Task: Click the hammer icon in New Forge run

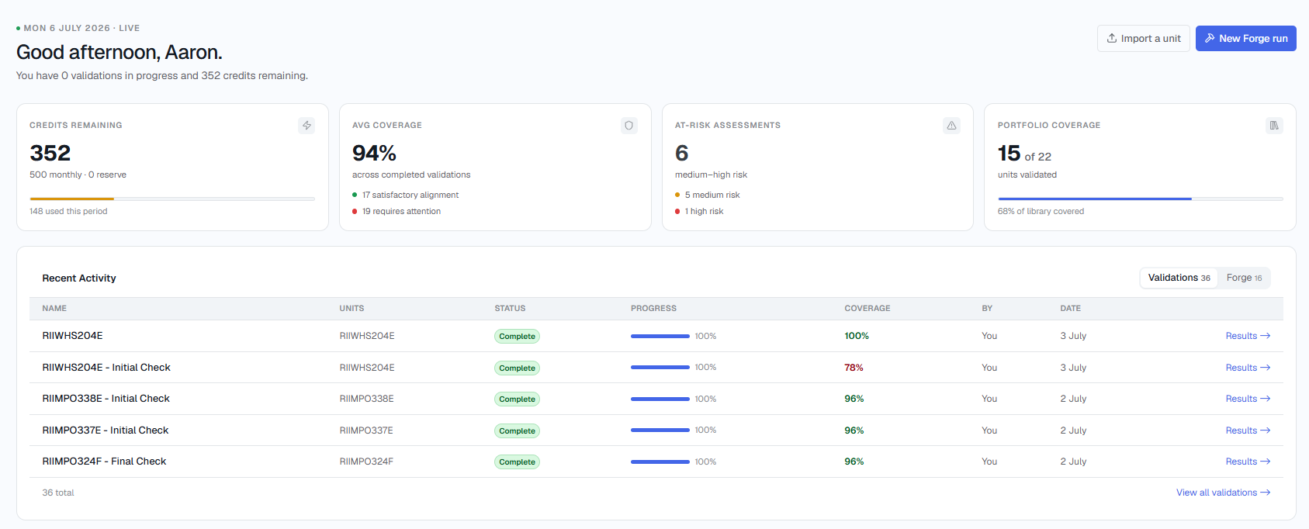Action: pyautogui.click(x=1210, y=38)
